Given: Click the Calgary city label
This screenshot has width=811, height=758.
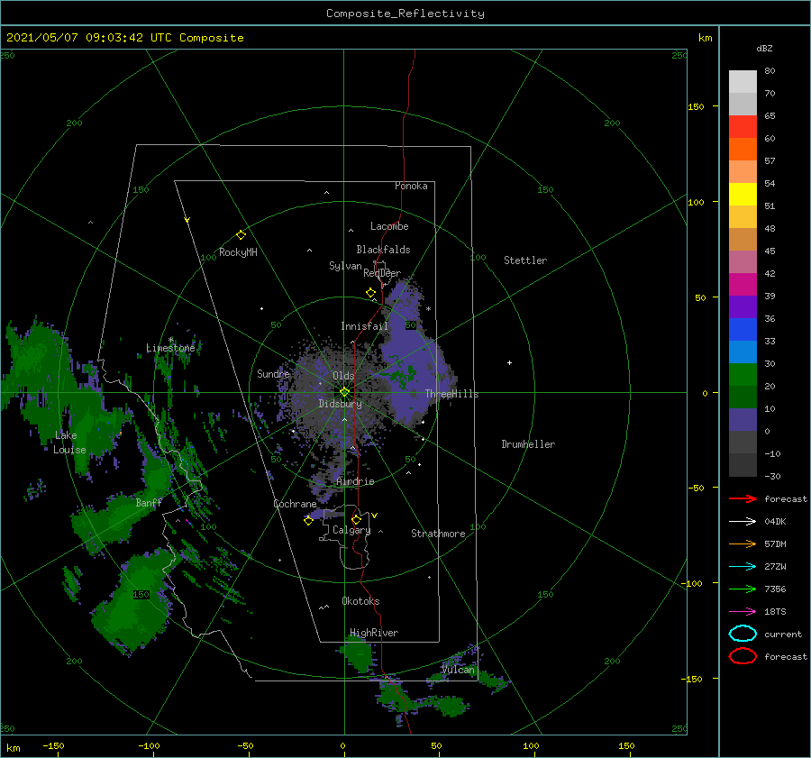Looking at the screenshot, I should tap(351, 530).
